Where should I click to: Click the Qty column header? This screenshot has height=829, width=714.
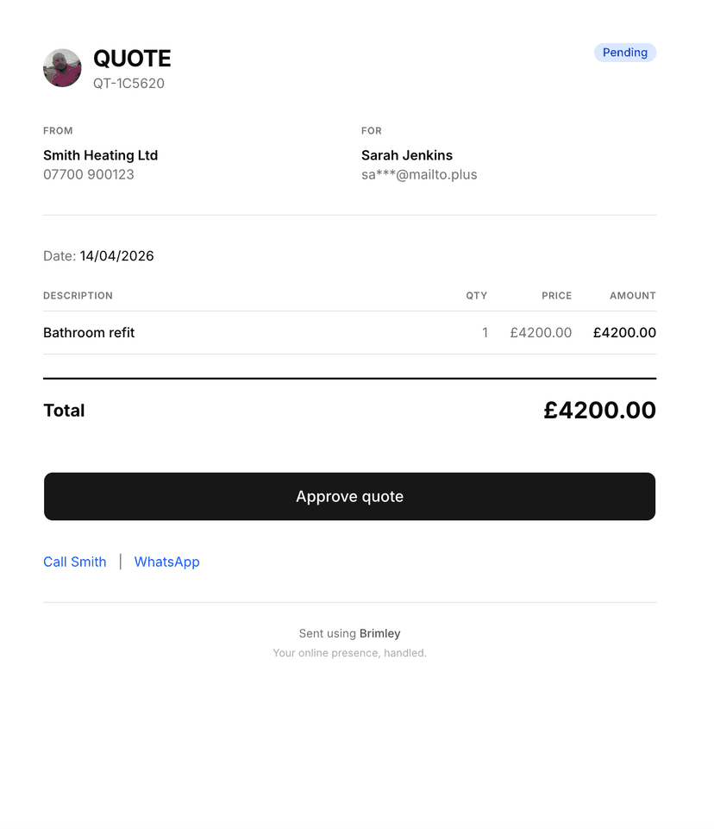pos(477,296)
